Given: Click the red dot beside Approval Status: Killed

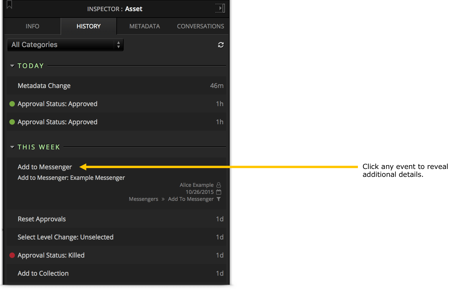Looking at the screenshot, I should point(12,255).
